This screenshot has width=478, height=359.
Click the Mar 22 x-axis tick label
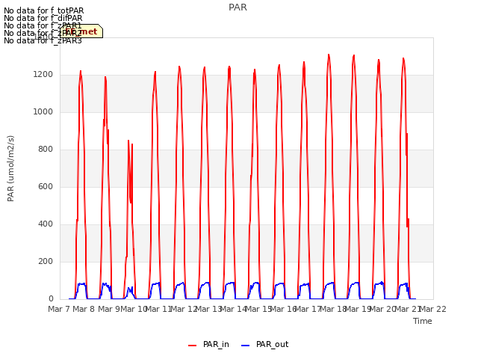433,309
